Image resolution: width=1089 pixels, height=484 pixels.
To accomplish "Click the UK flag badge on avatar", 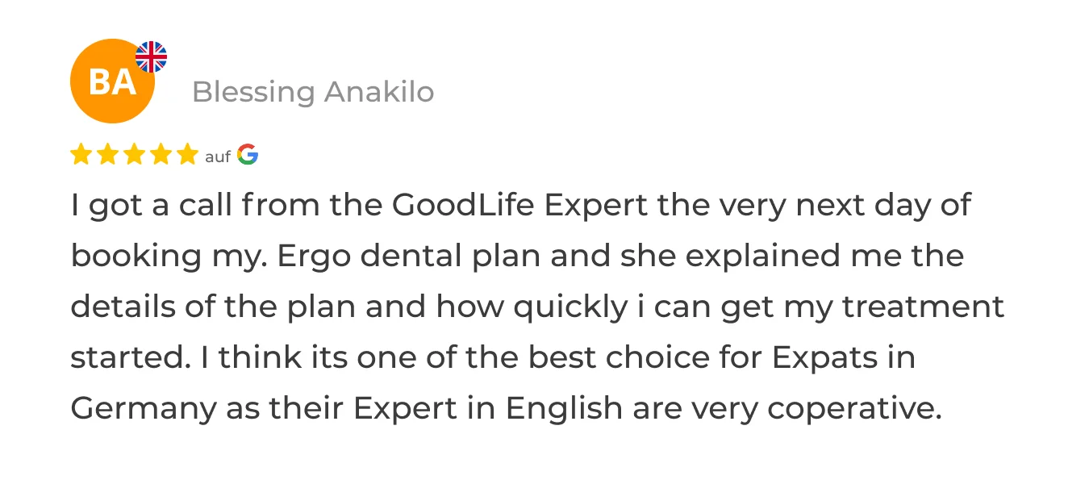I will point(151,57).
